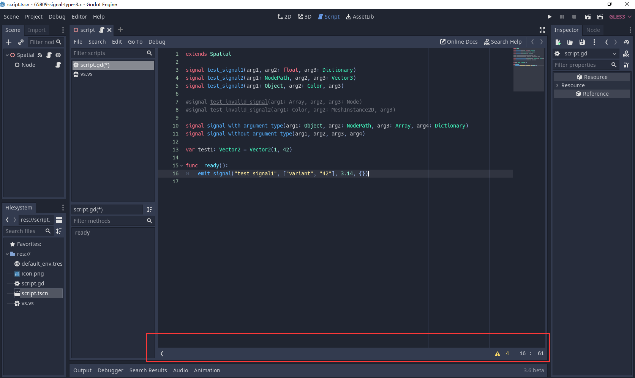Close the script scene tab
635x378 pixels.
[109, 30]
